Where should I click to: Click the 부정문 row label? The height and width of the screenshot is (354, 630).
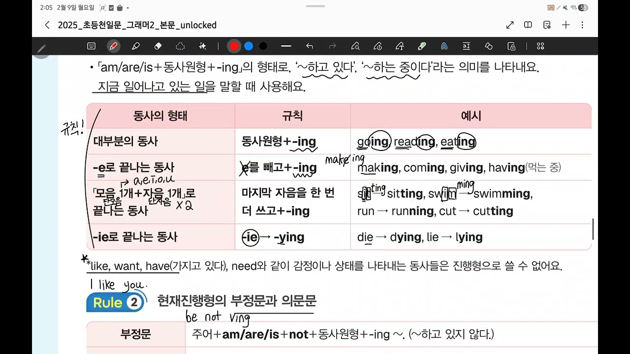(136, 334)
